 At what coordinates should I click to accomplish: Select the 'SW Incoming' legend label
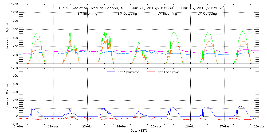click(87, 14)
